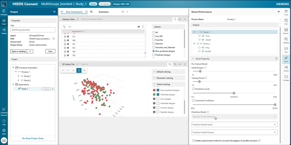The height and width of the screenshot is (145, 291).
Task: Open the Workspace sidebar icon
Action: coord(4,12)
